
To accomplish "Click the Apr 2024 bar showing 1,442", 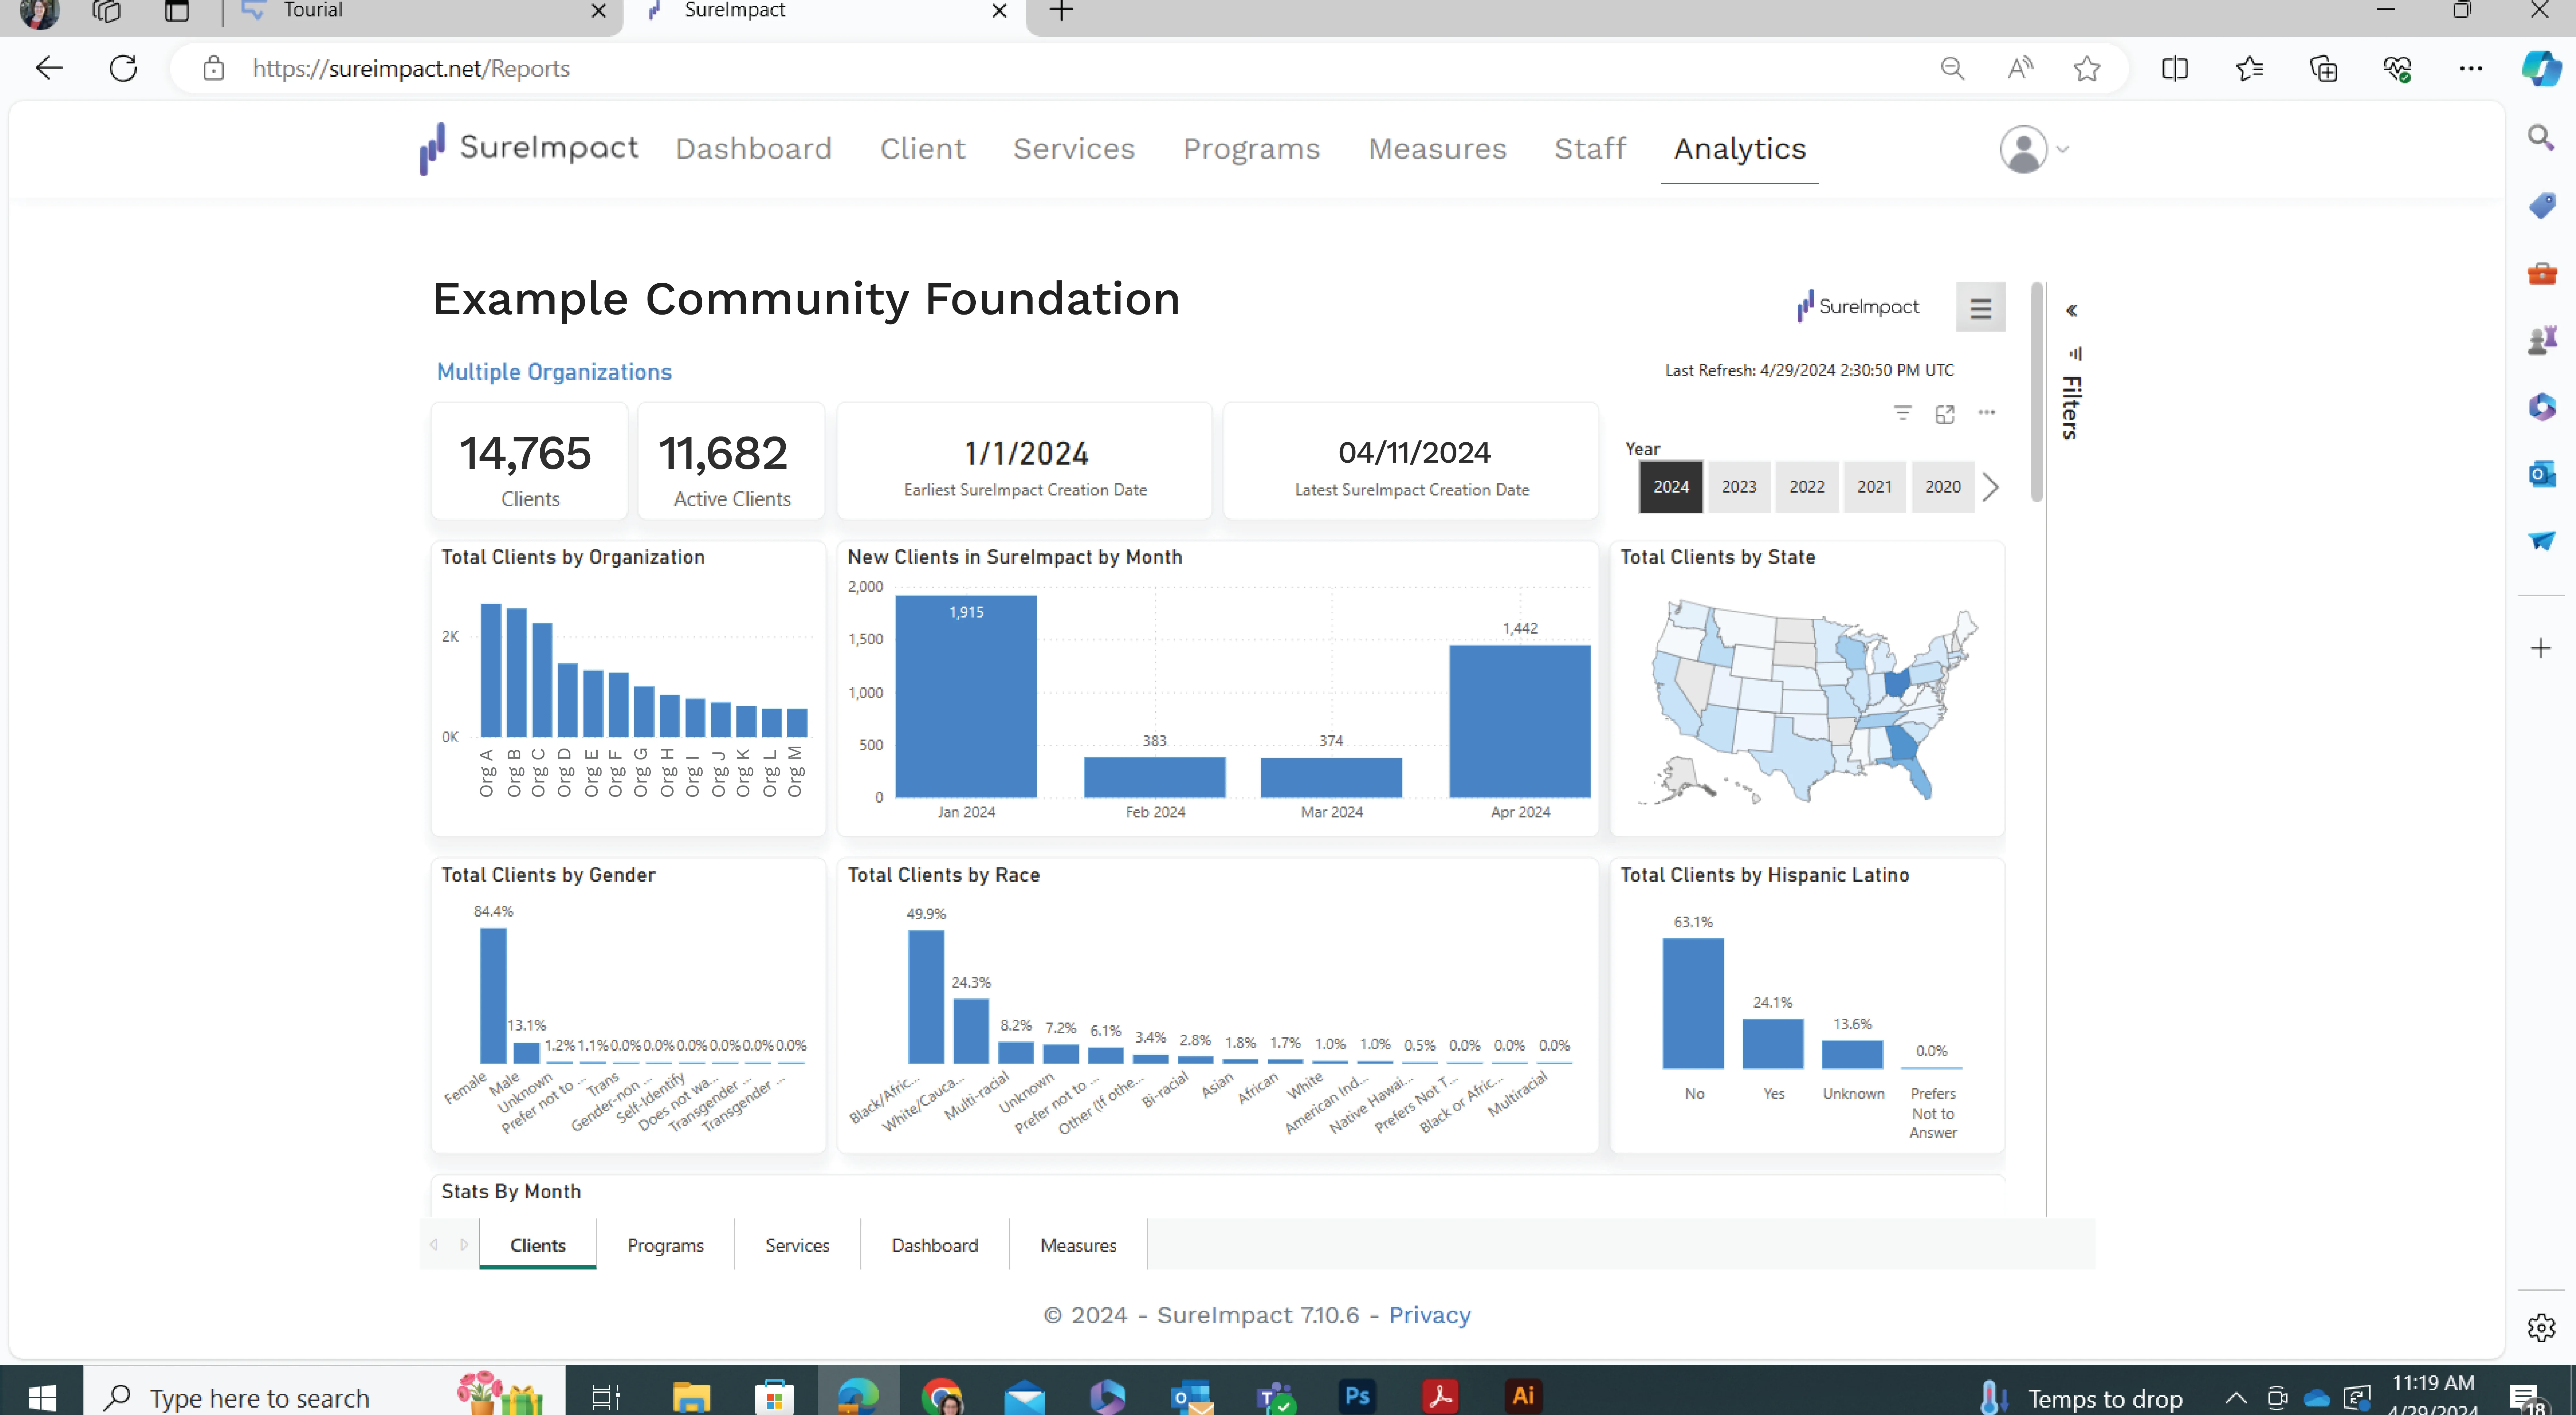I will pos(1520,721).
